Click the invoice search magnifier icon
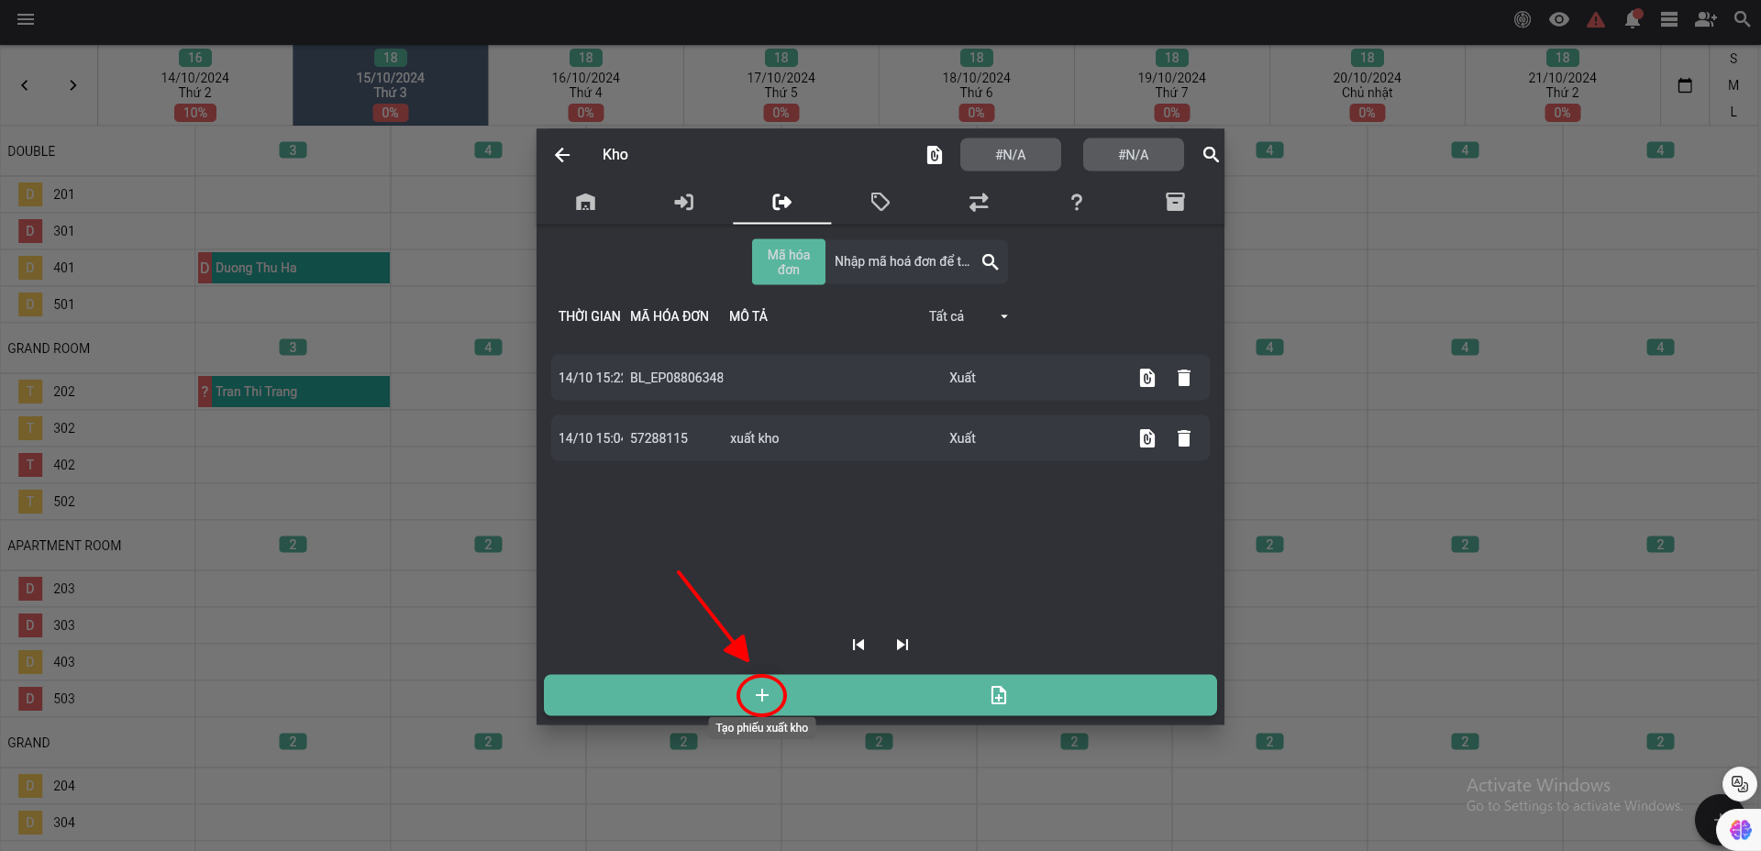 pos(991,262)
